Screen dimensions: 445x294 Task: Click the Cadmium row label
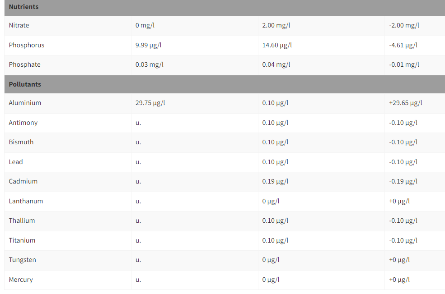click(23, 181)
